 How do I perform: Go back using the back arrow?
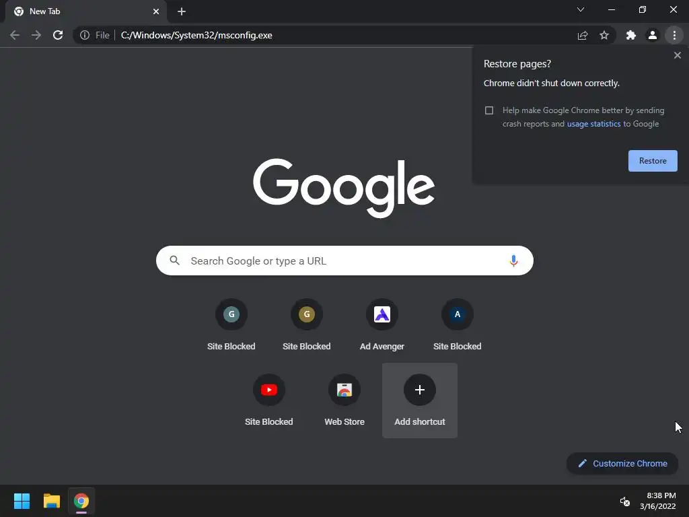coord(15,35)
